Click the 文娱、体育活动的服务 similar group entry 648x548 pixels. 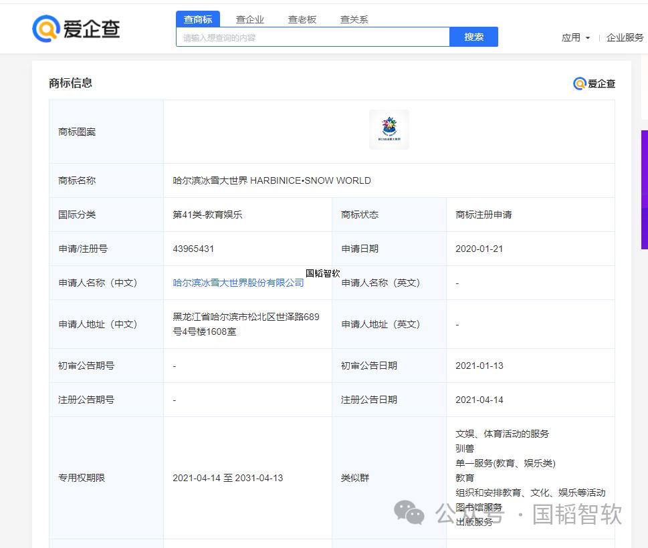point(502,434)
